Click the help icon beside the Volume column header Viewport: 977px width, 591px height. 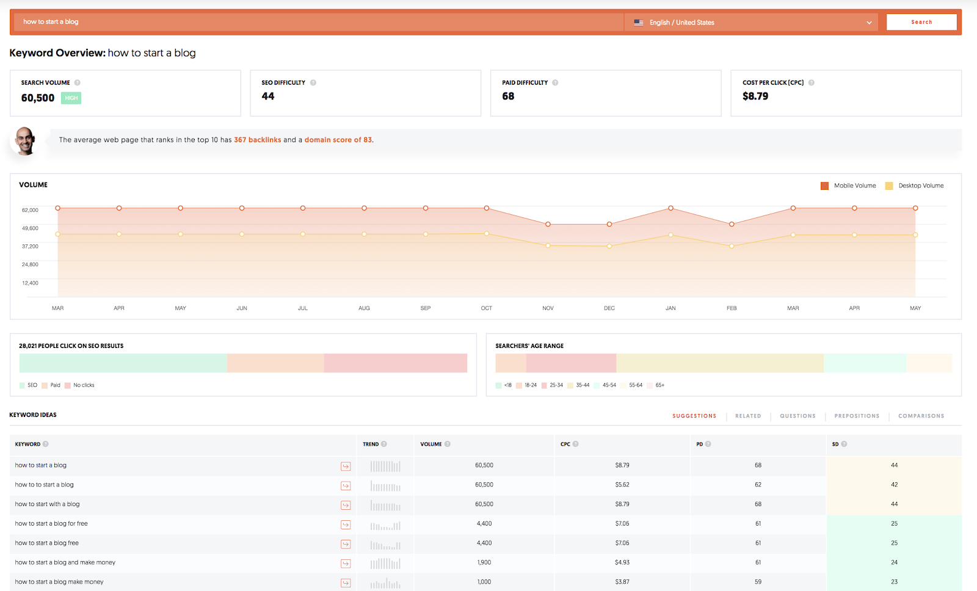[x=448, y=444]
